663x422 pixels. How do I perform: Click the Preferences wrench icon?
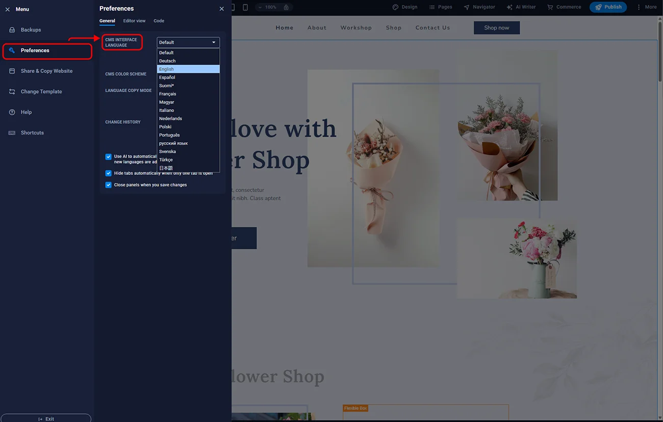click(12, 50)
